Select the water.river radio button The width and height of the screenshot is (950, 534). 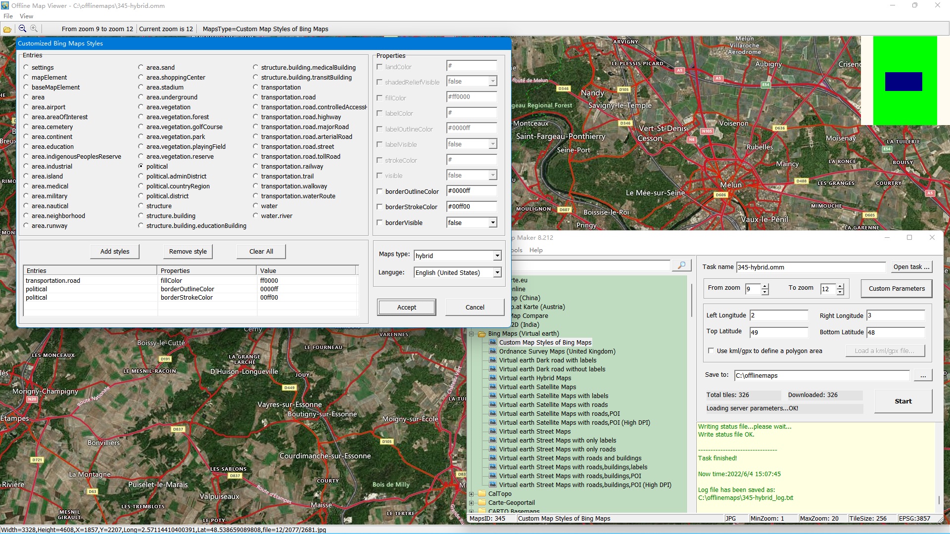(x=256, y=216)
